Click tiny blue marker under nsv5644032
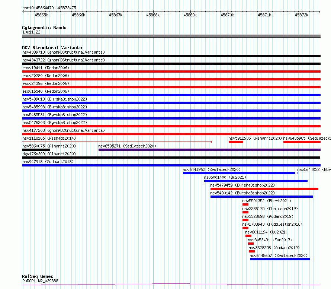 click(x=298, y=173)
